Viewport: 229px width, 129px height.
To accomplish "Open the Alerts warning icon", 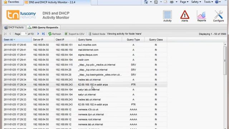I will point(185,16).
